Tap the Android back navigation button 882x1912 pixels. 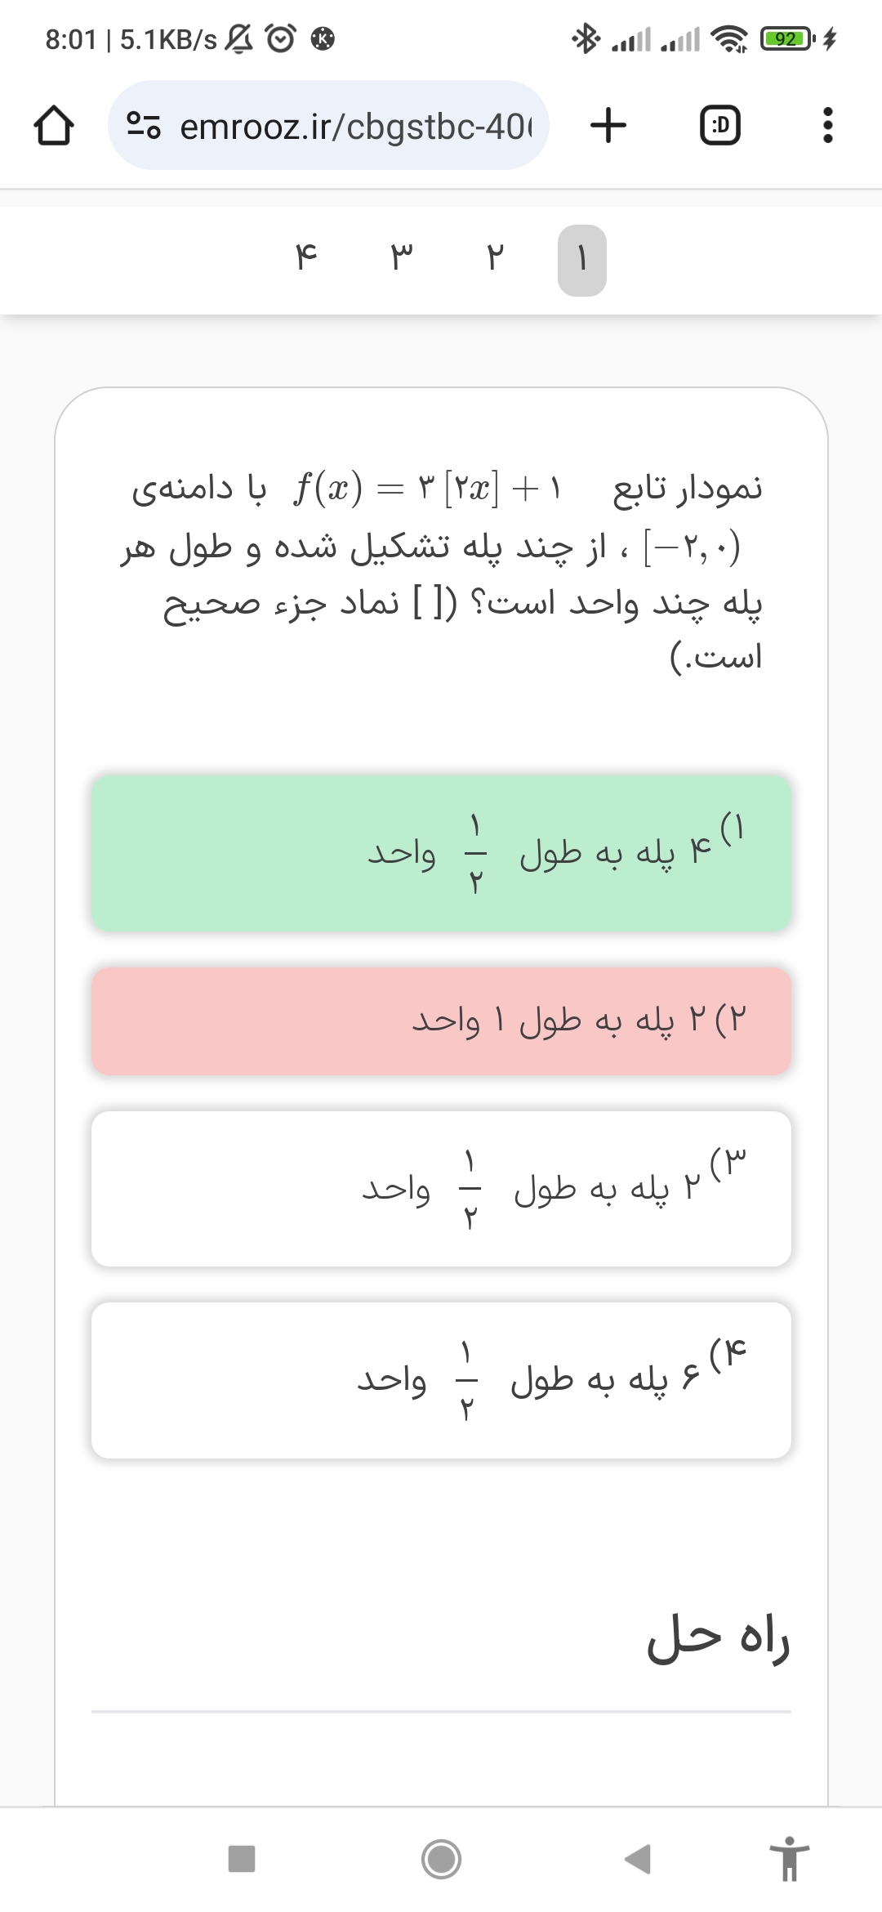638,1858
